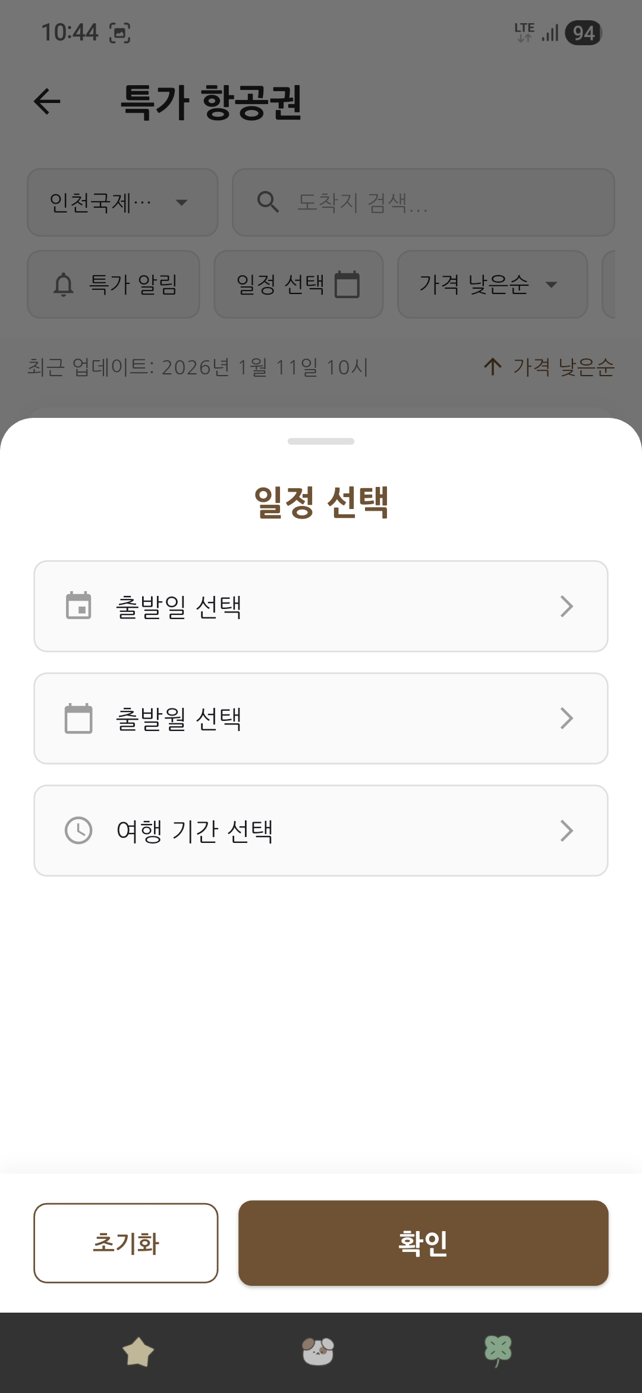The height and width of the screenshot is (1393, 642).
Task: Tap the star icon in bottom navigation
Action: coord(138,1351)
